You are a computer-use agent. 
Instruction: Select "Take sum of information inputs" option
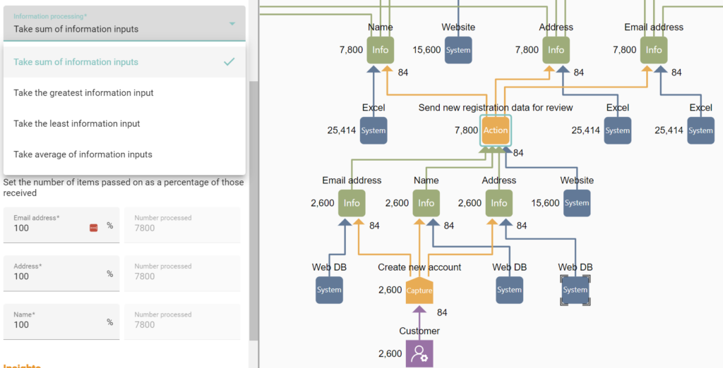tap(124, 62)
